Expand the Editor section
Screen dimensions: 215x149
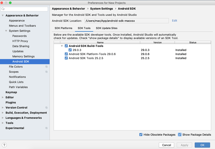pos(3,97)
